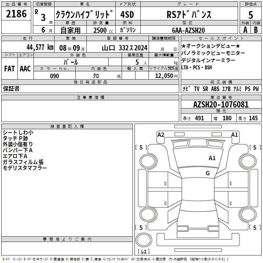Click the パノラミックビューモニター sales point
The image size is (263, 263).
coord(213,53)
